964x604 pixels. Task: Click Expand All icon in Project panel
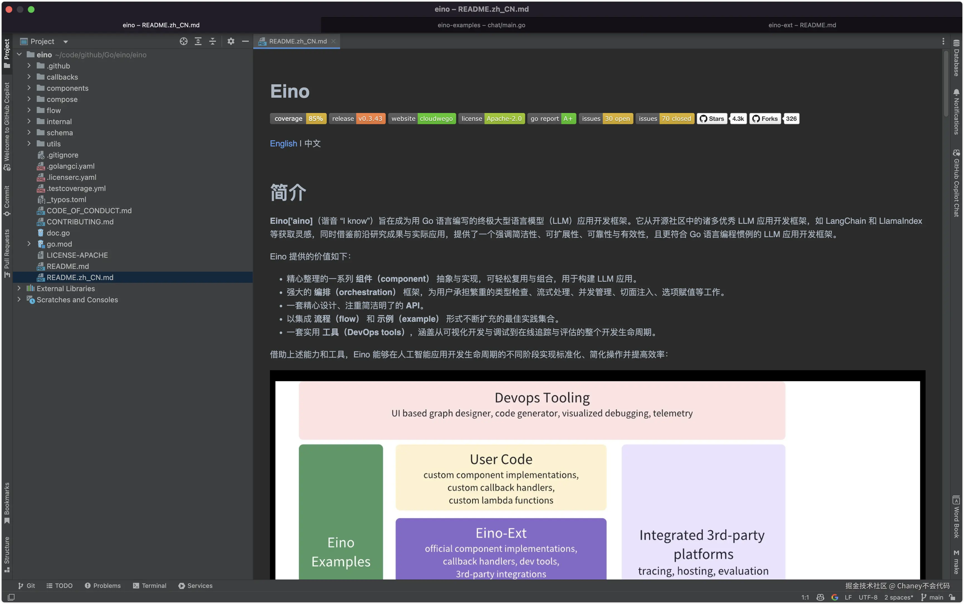click(x=198, y=41)
